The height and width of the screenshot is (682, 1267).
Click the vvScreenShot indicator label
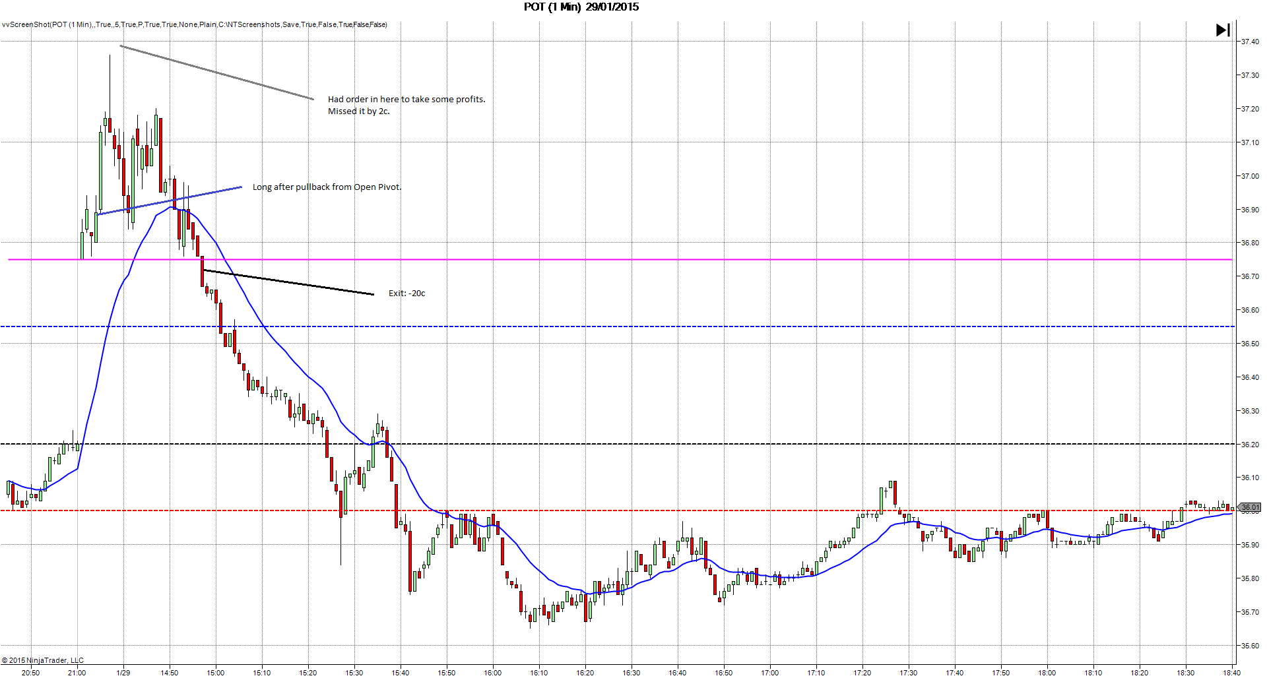pos(195,25)
